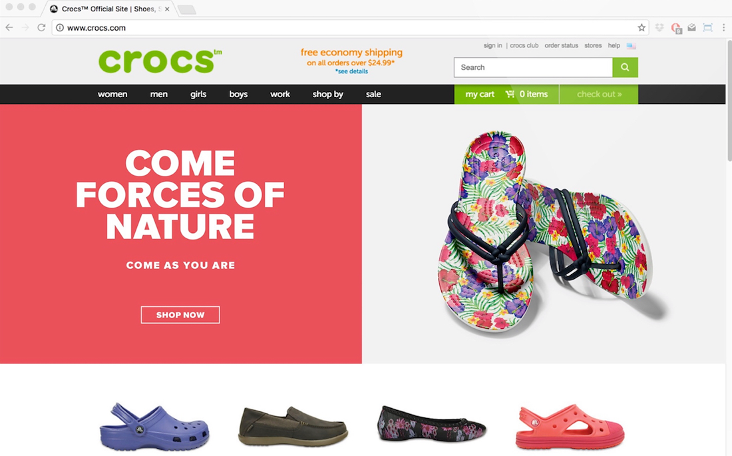Close the Crocs Official Site tab

tap(167, 9)
